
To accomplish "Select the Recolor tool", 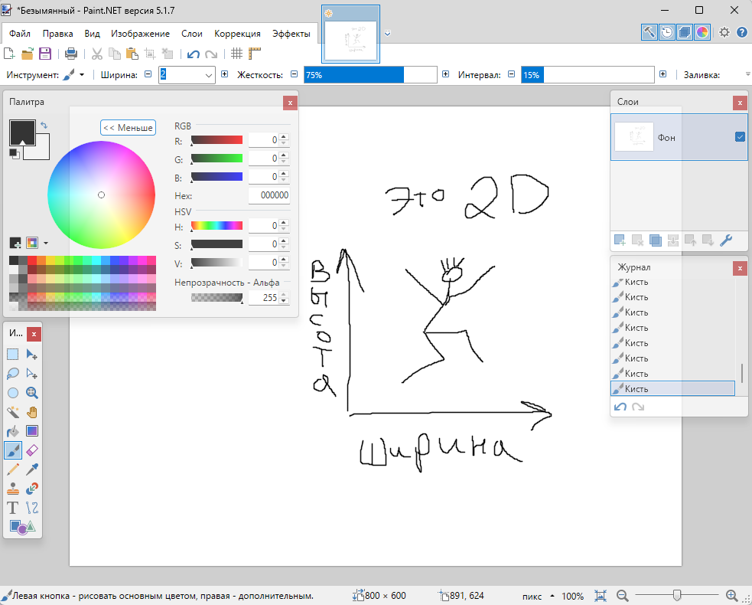I will [x=32, y=489].
